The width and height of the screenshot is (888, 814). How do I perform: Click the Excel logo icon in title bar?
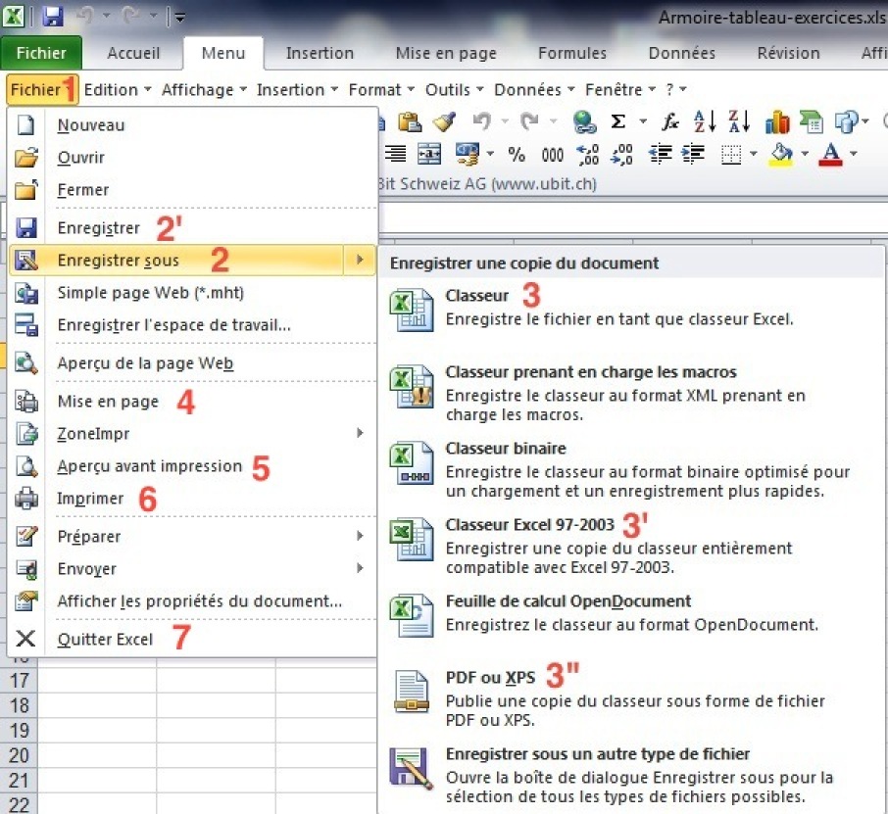coord(14,16)
